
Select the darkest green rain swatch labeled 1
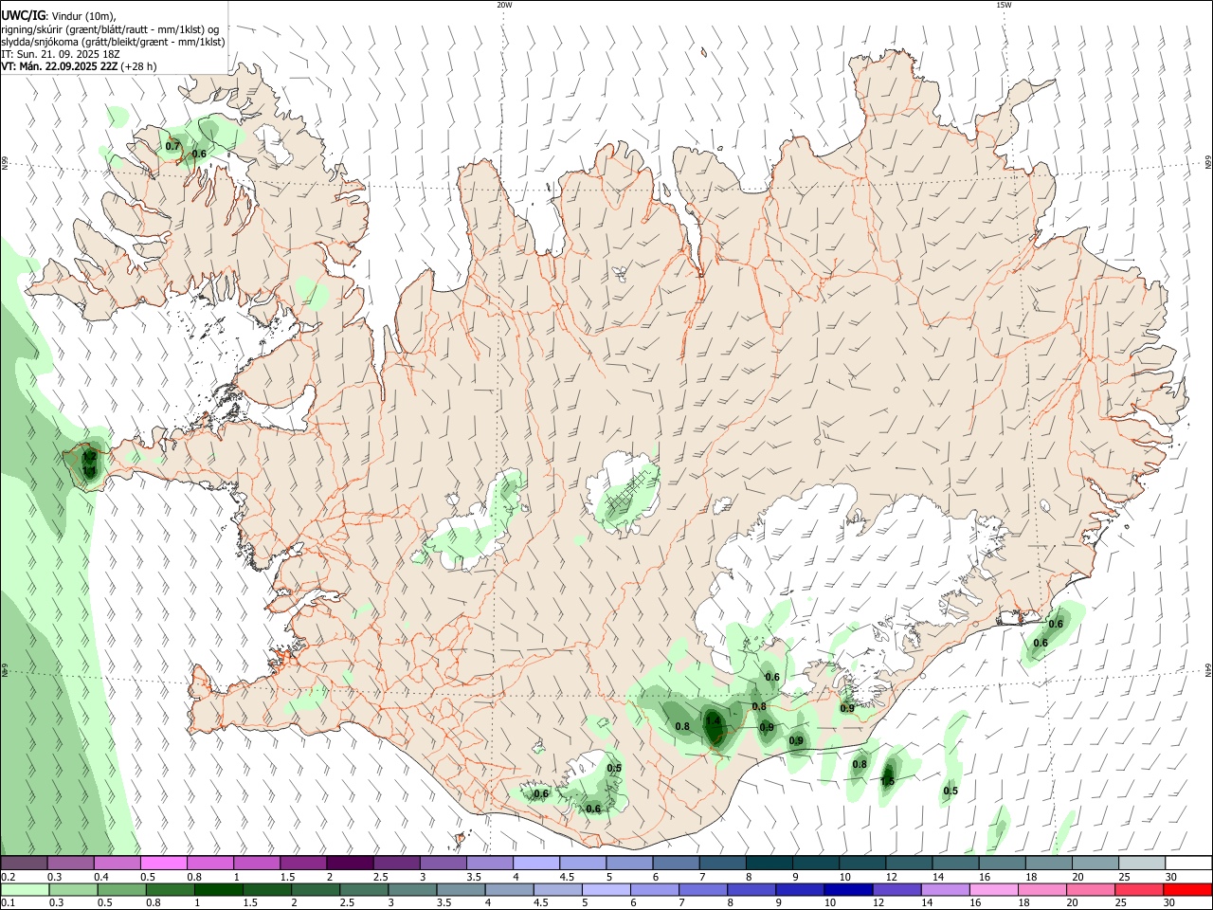[219, 889]
